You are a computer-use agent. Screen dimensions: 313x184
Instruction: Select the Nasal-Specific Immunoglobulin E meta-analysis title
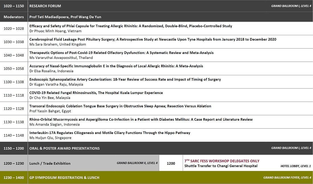click(x=116, y=66)
